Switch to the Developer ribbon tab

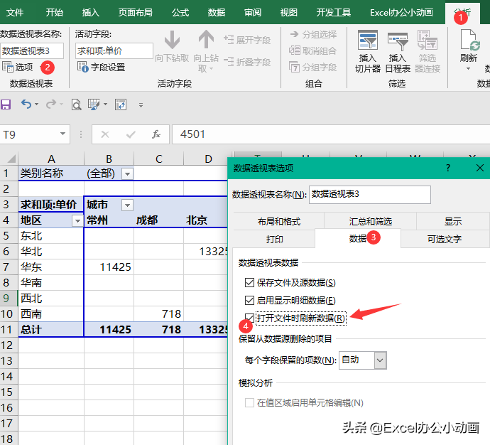[x=334, y=13]
